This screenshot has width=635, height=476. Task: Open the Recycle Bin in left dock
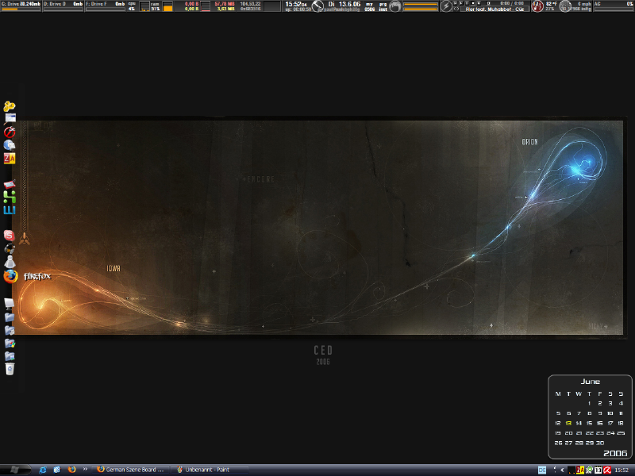click(10, 369)
